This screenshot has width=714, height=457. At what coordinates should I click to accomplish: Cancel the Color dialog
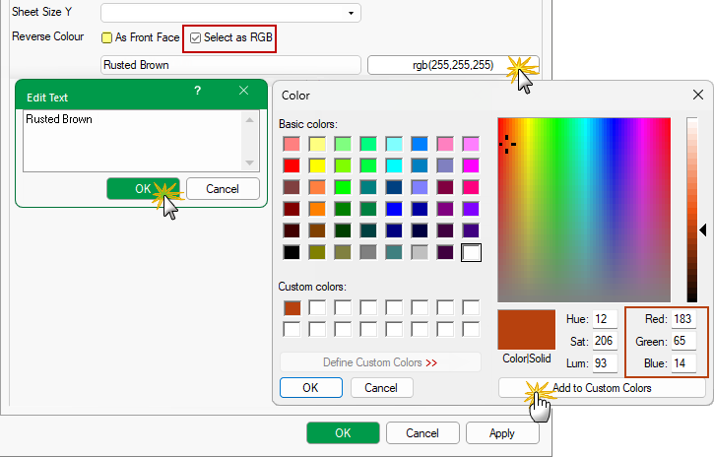point(381,388)
